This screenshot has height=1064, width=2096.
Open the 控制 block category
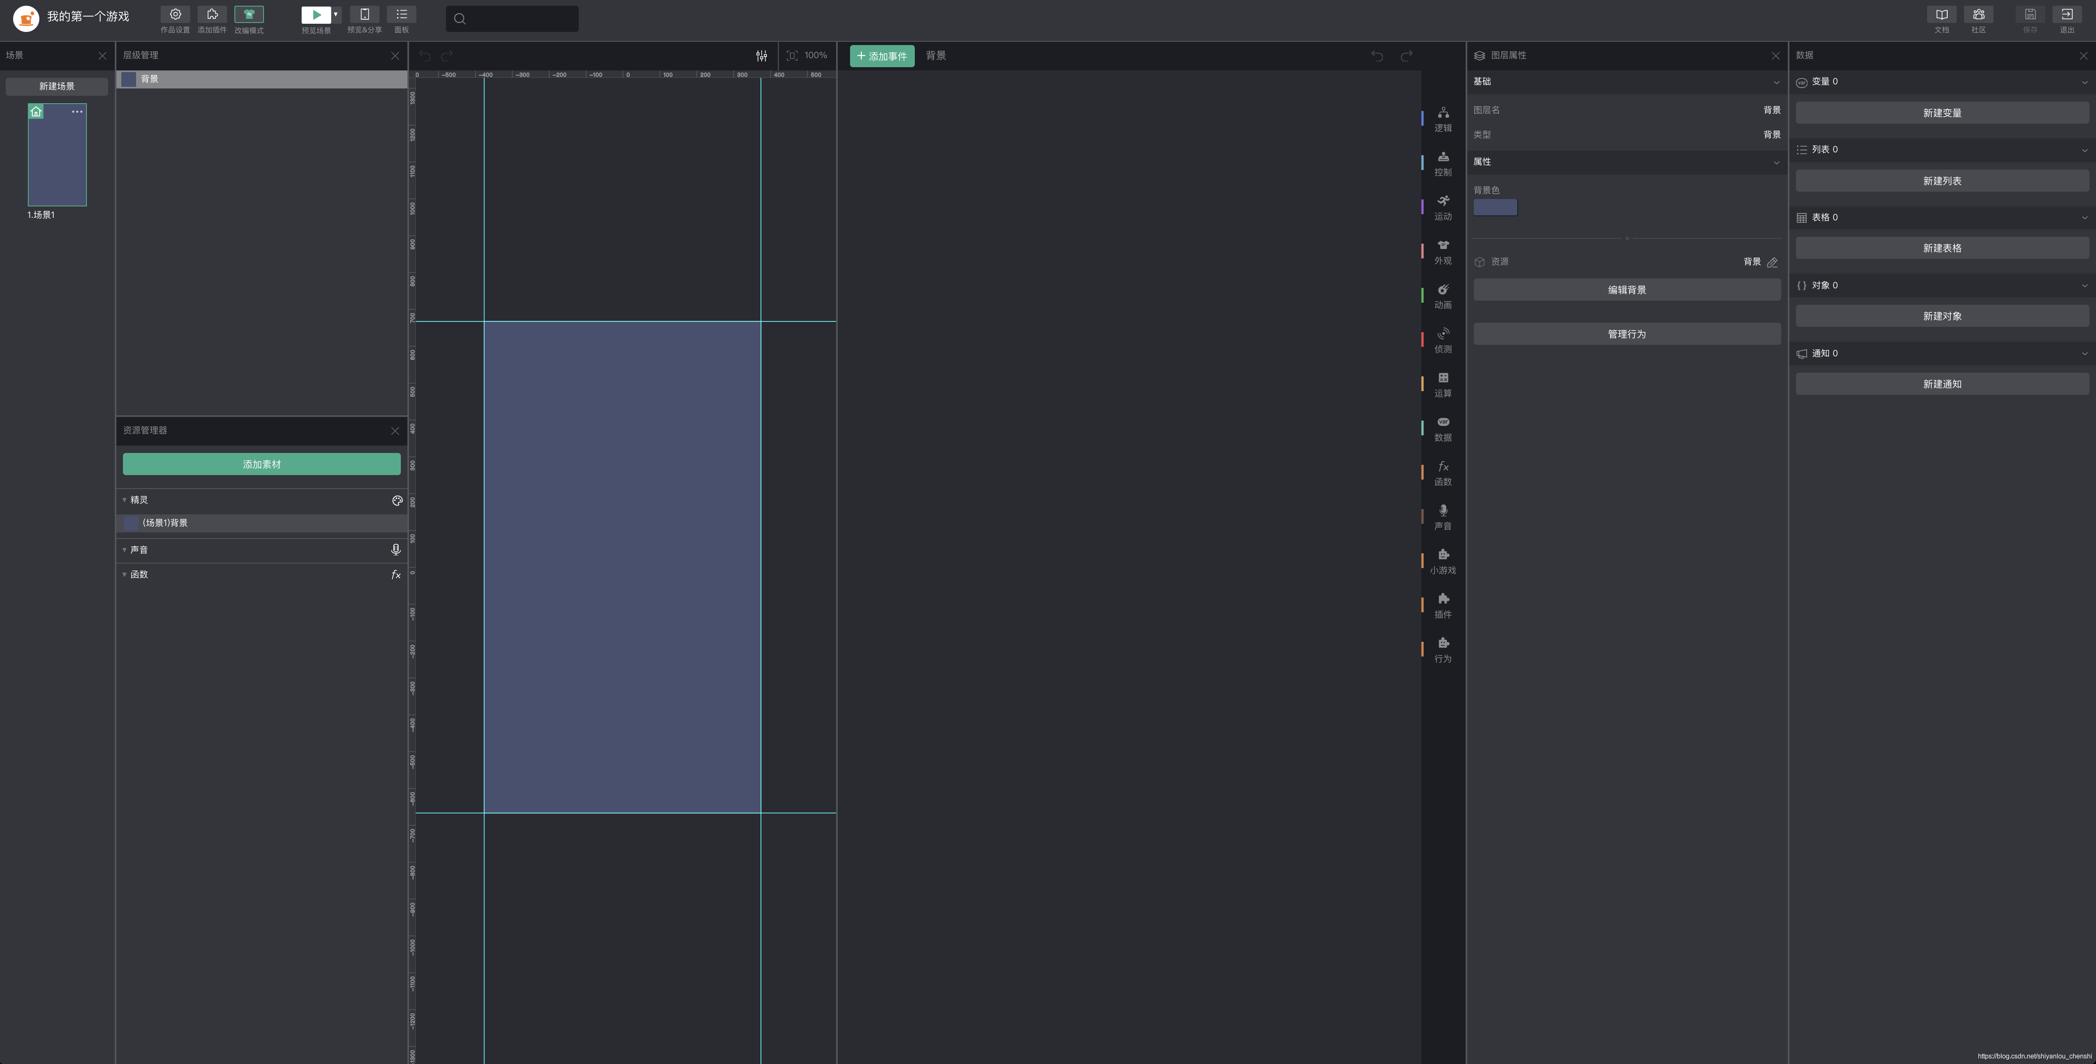1443,163
